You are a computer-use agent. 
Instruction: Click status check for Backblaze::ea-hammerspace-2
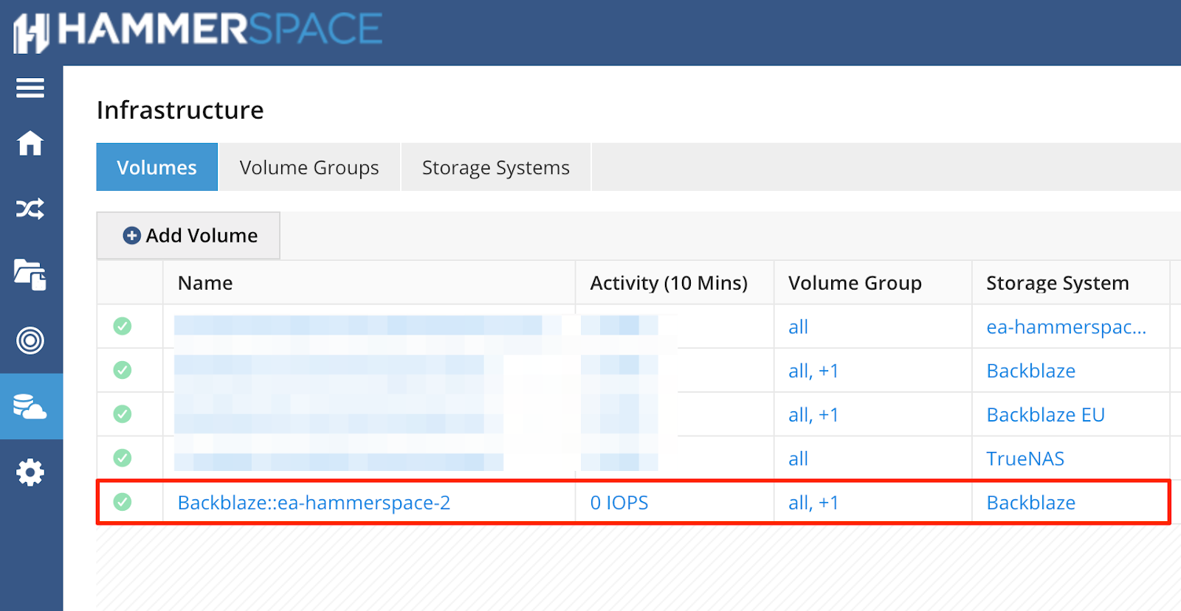click(x=123, y=502)
